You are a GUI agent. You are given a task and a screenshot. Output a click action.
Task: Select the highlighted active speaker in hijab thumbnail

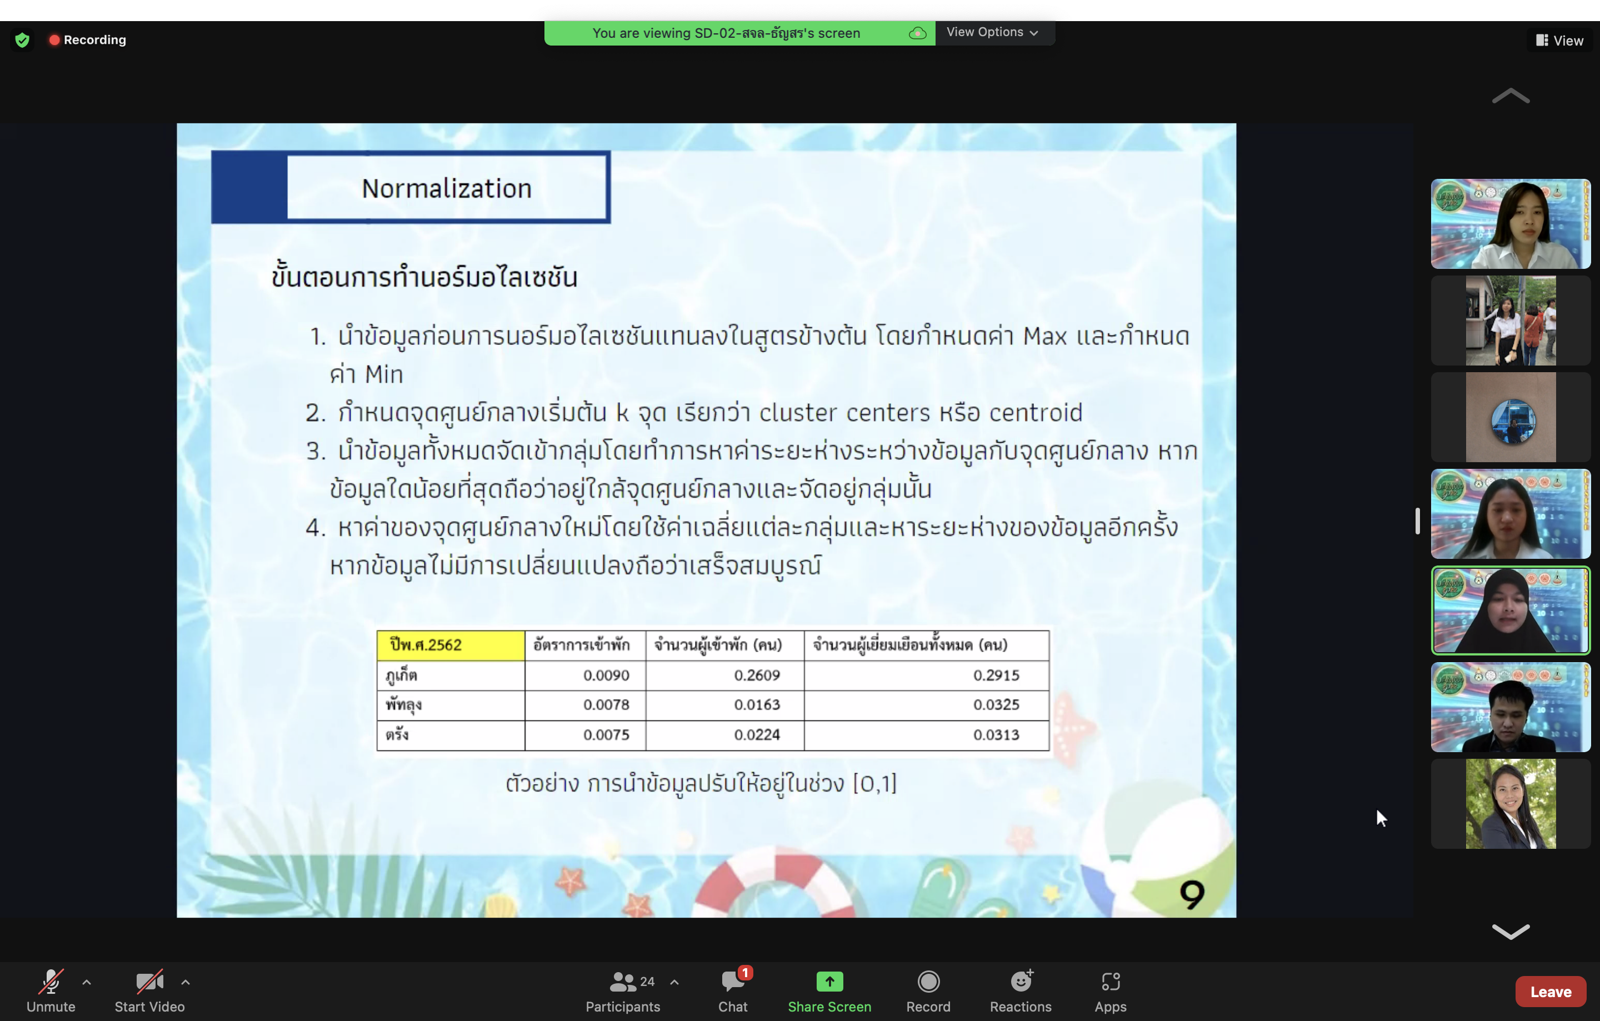[1511, 610]
